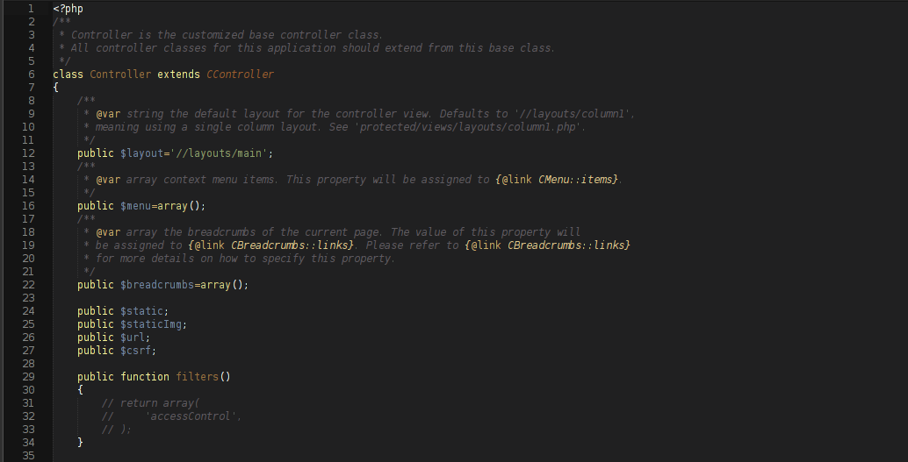
Task: Click line number 35 in the gutter
Action: click(30, 456)
